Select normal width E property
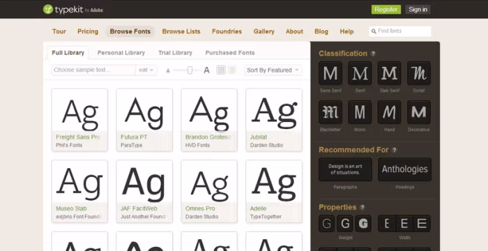Screen dimensions: 488x251 [x=404, y=224]
